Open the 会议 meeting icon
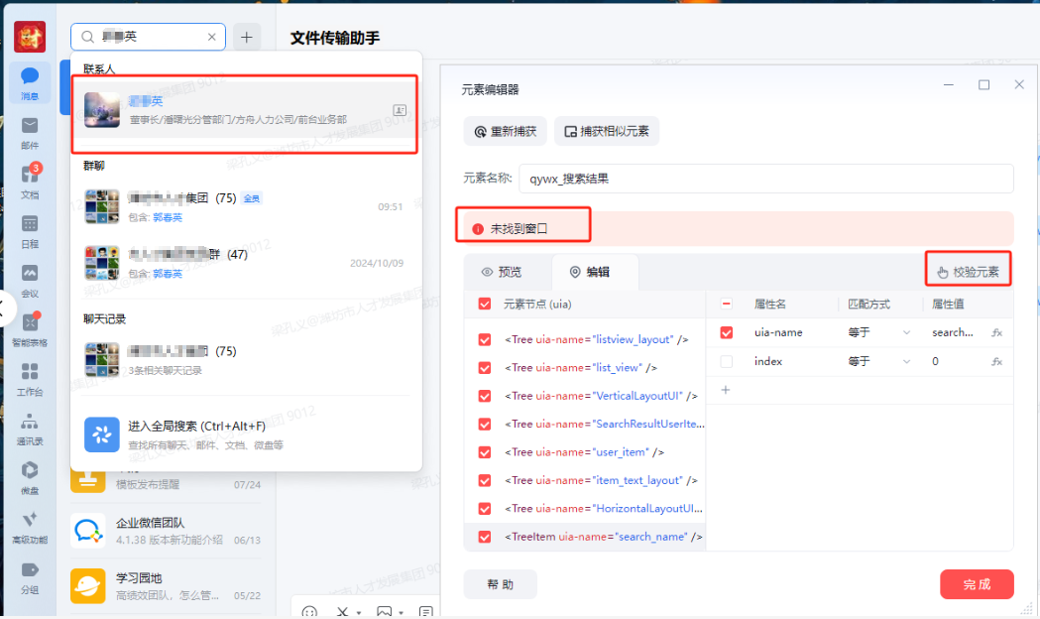This screenshot has height=619, width=1040. tap(30, 281)
